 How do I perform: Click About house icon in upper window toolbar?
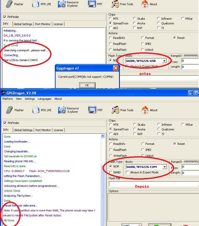coord(145,4)
